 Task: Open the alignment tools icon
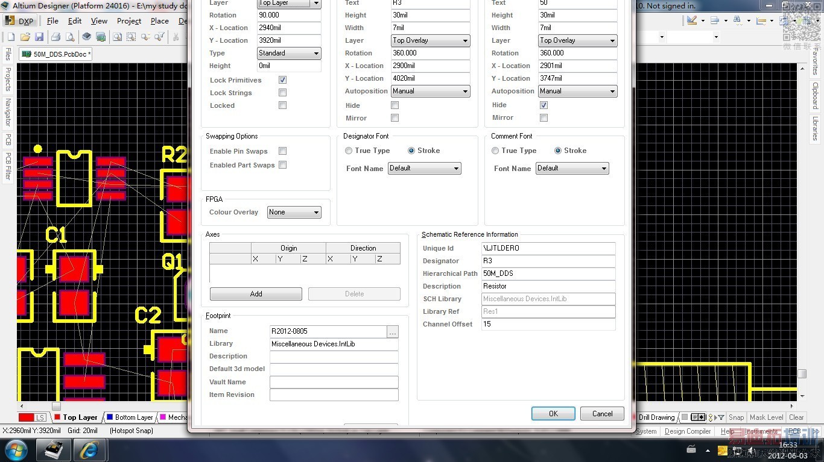pyautogui.click(x=714, y=20)
